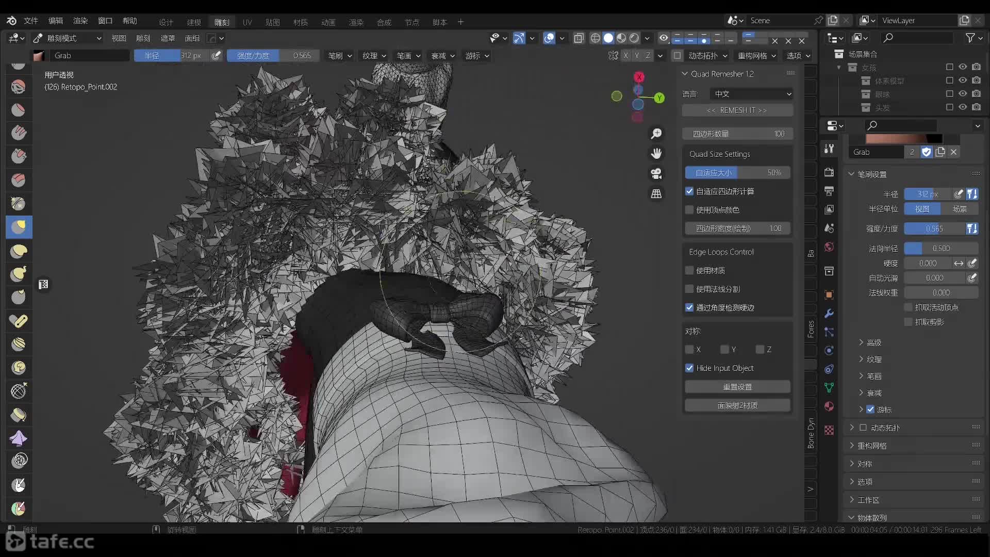Open the Modifier wrench properties tab
Viewport: 990px width, 557px height.
[829, 314]
